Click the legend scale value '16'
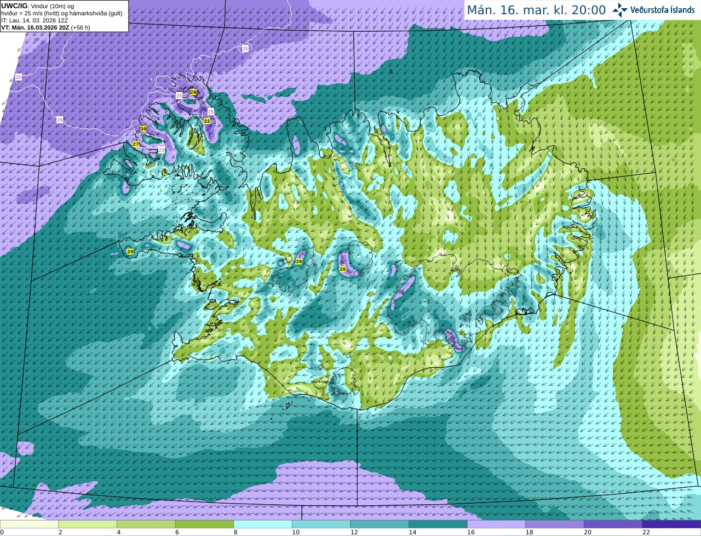 point(470,532)
